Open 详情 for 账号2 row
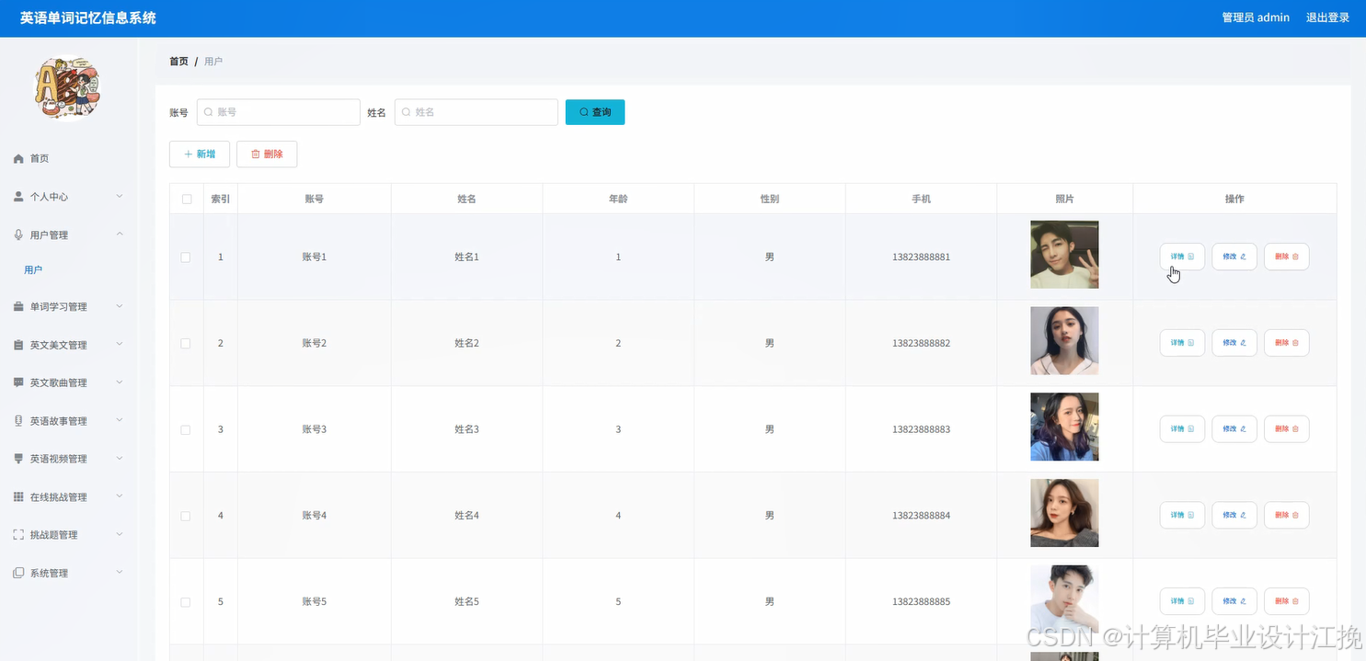This screenshot has height=661, width=1366. pos(1182,343)
